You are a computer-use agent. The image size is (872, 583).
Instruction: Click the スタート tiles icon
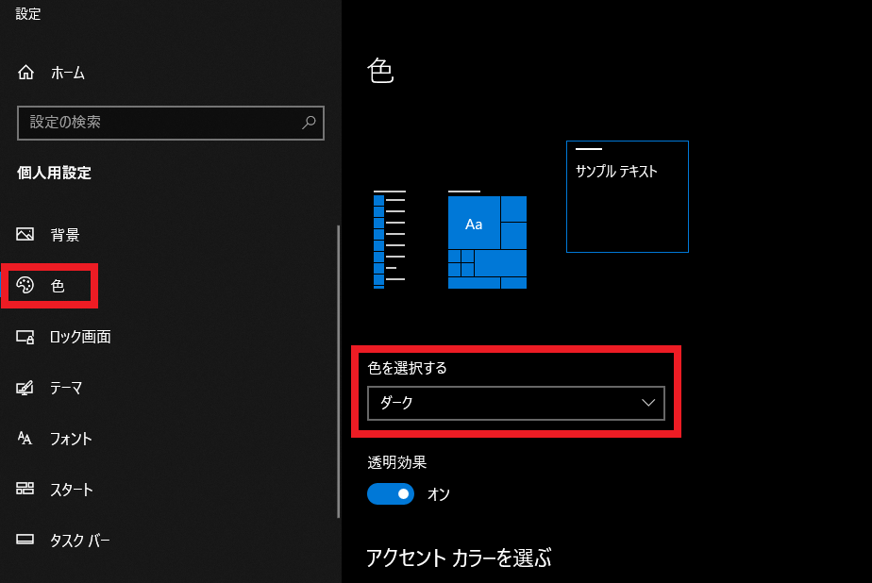[25, 489]
